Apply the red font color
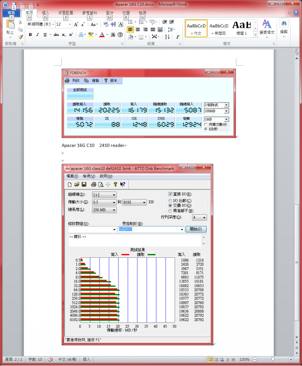 (102, 35)
